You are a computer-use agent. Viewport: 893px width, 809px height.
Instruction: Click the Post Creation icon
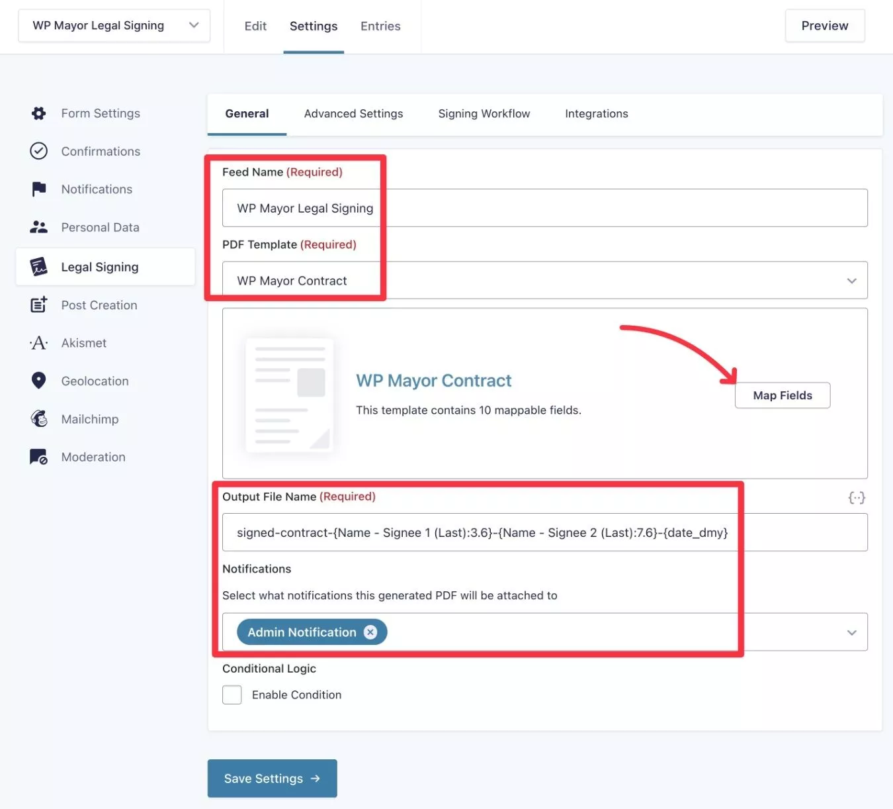[39, 305]
